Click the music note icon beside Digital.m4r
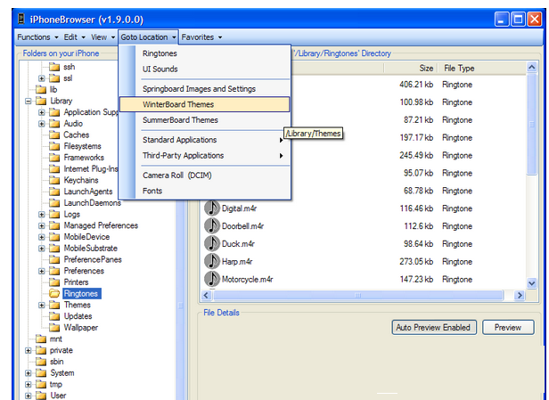Screen dimensions: 549x400 [211, 208]
